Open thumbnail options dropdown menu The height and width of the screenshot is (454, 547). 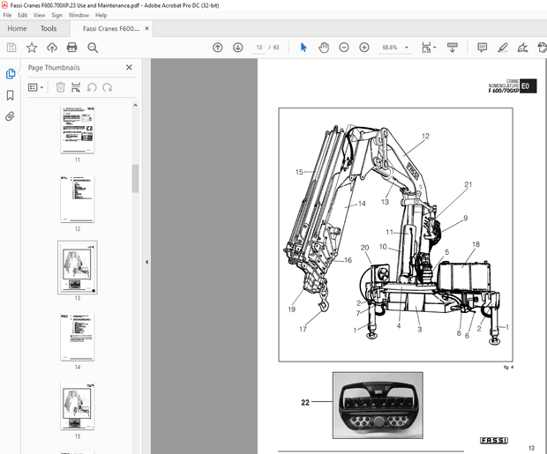pyautogui.click(x=35, y=87)
